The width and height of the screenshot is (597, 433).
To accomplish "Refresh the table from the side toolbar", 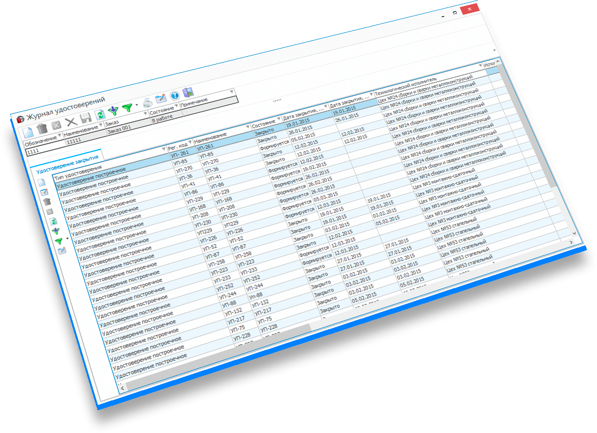I will coord(53,221).
